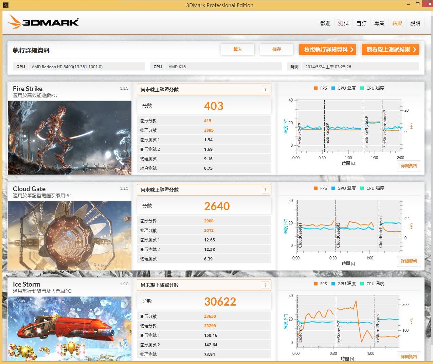
Task: Click the FPS legend marker in Fire Strike chart
Action: (x=316, y=88)
